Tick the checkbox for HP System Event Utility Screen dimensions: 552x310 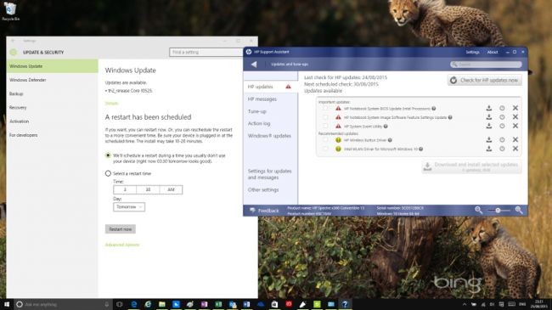click(325, 126)
